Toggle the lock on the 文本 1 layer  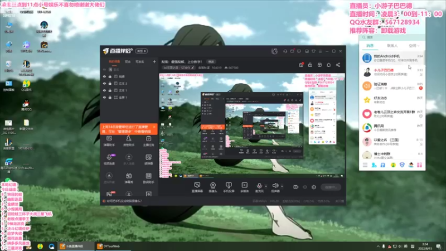click(x=110, y=90)
